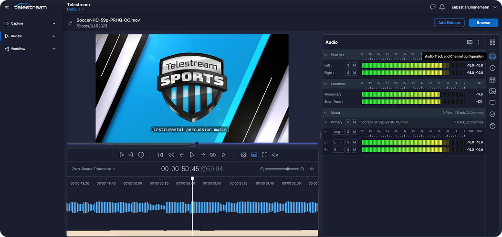The image size is (502, 237).
Task: Open the speedometer gauge panel icon
Action: click(492, 126)
